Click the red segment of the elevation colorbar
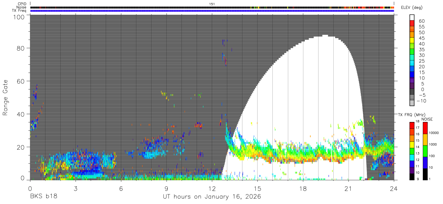The width and height of the screenshot is (443, 204). click(412, 23)
